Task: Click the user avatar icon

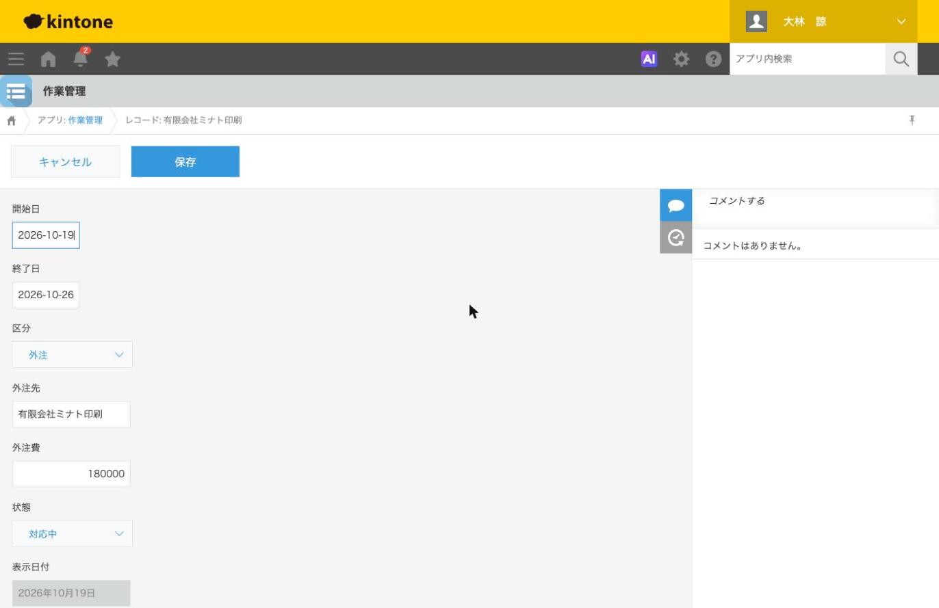Action: click(756, 21)
